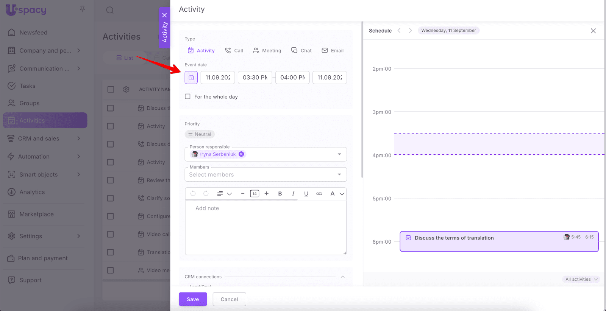Viewport: 606px width, 311px height.
Task: Open the text color picker
Action: pos(333,194)
